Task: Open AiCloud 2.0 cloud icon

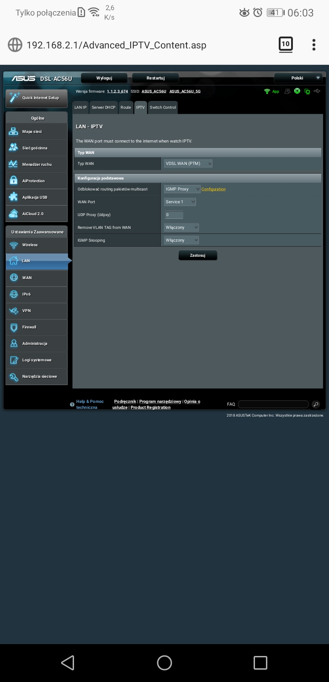Action: (x=14, y=214)
